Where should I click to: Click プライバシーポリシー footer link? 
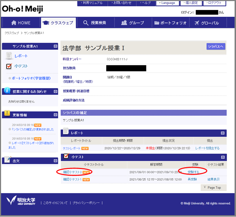pyautogui.click(x=86, y=203)
